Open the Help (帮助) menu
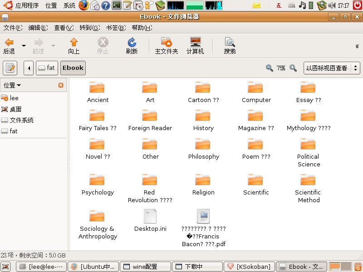363x272 pixels. point(142,28)
